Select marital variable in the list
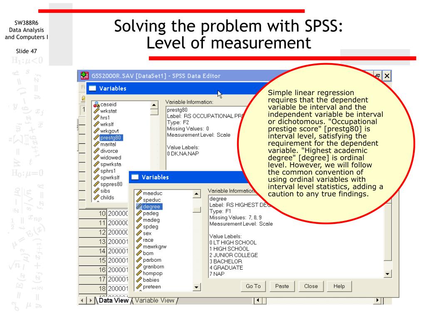426x319 pixels. point(108,144)
